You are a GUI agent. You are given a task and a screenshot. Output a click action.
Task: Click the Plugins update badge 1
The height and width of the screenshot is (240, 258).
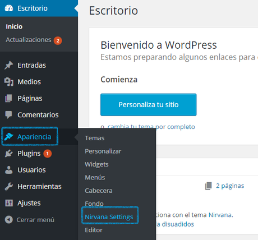click(x=48, y=154)
